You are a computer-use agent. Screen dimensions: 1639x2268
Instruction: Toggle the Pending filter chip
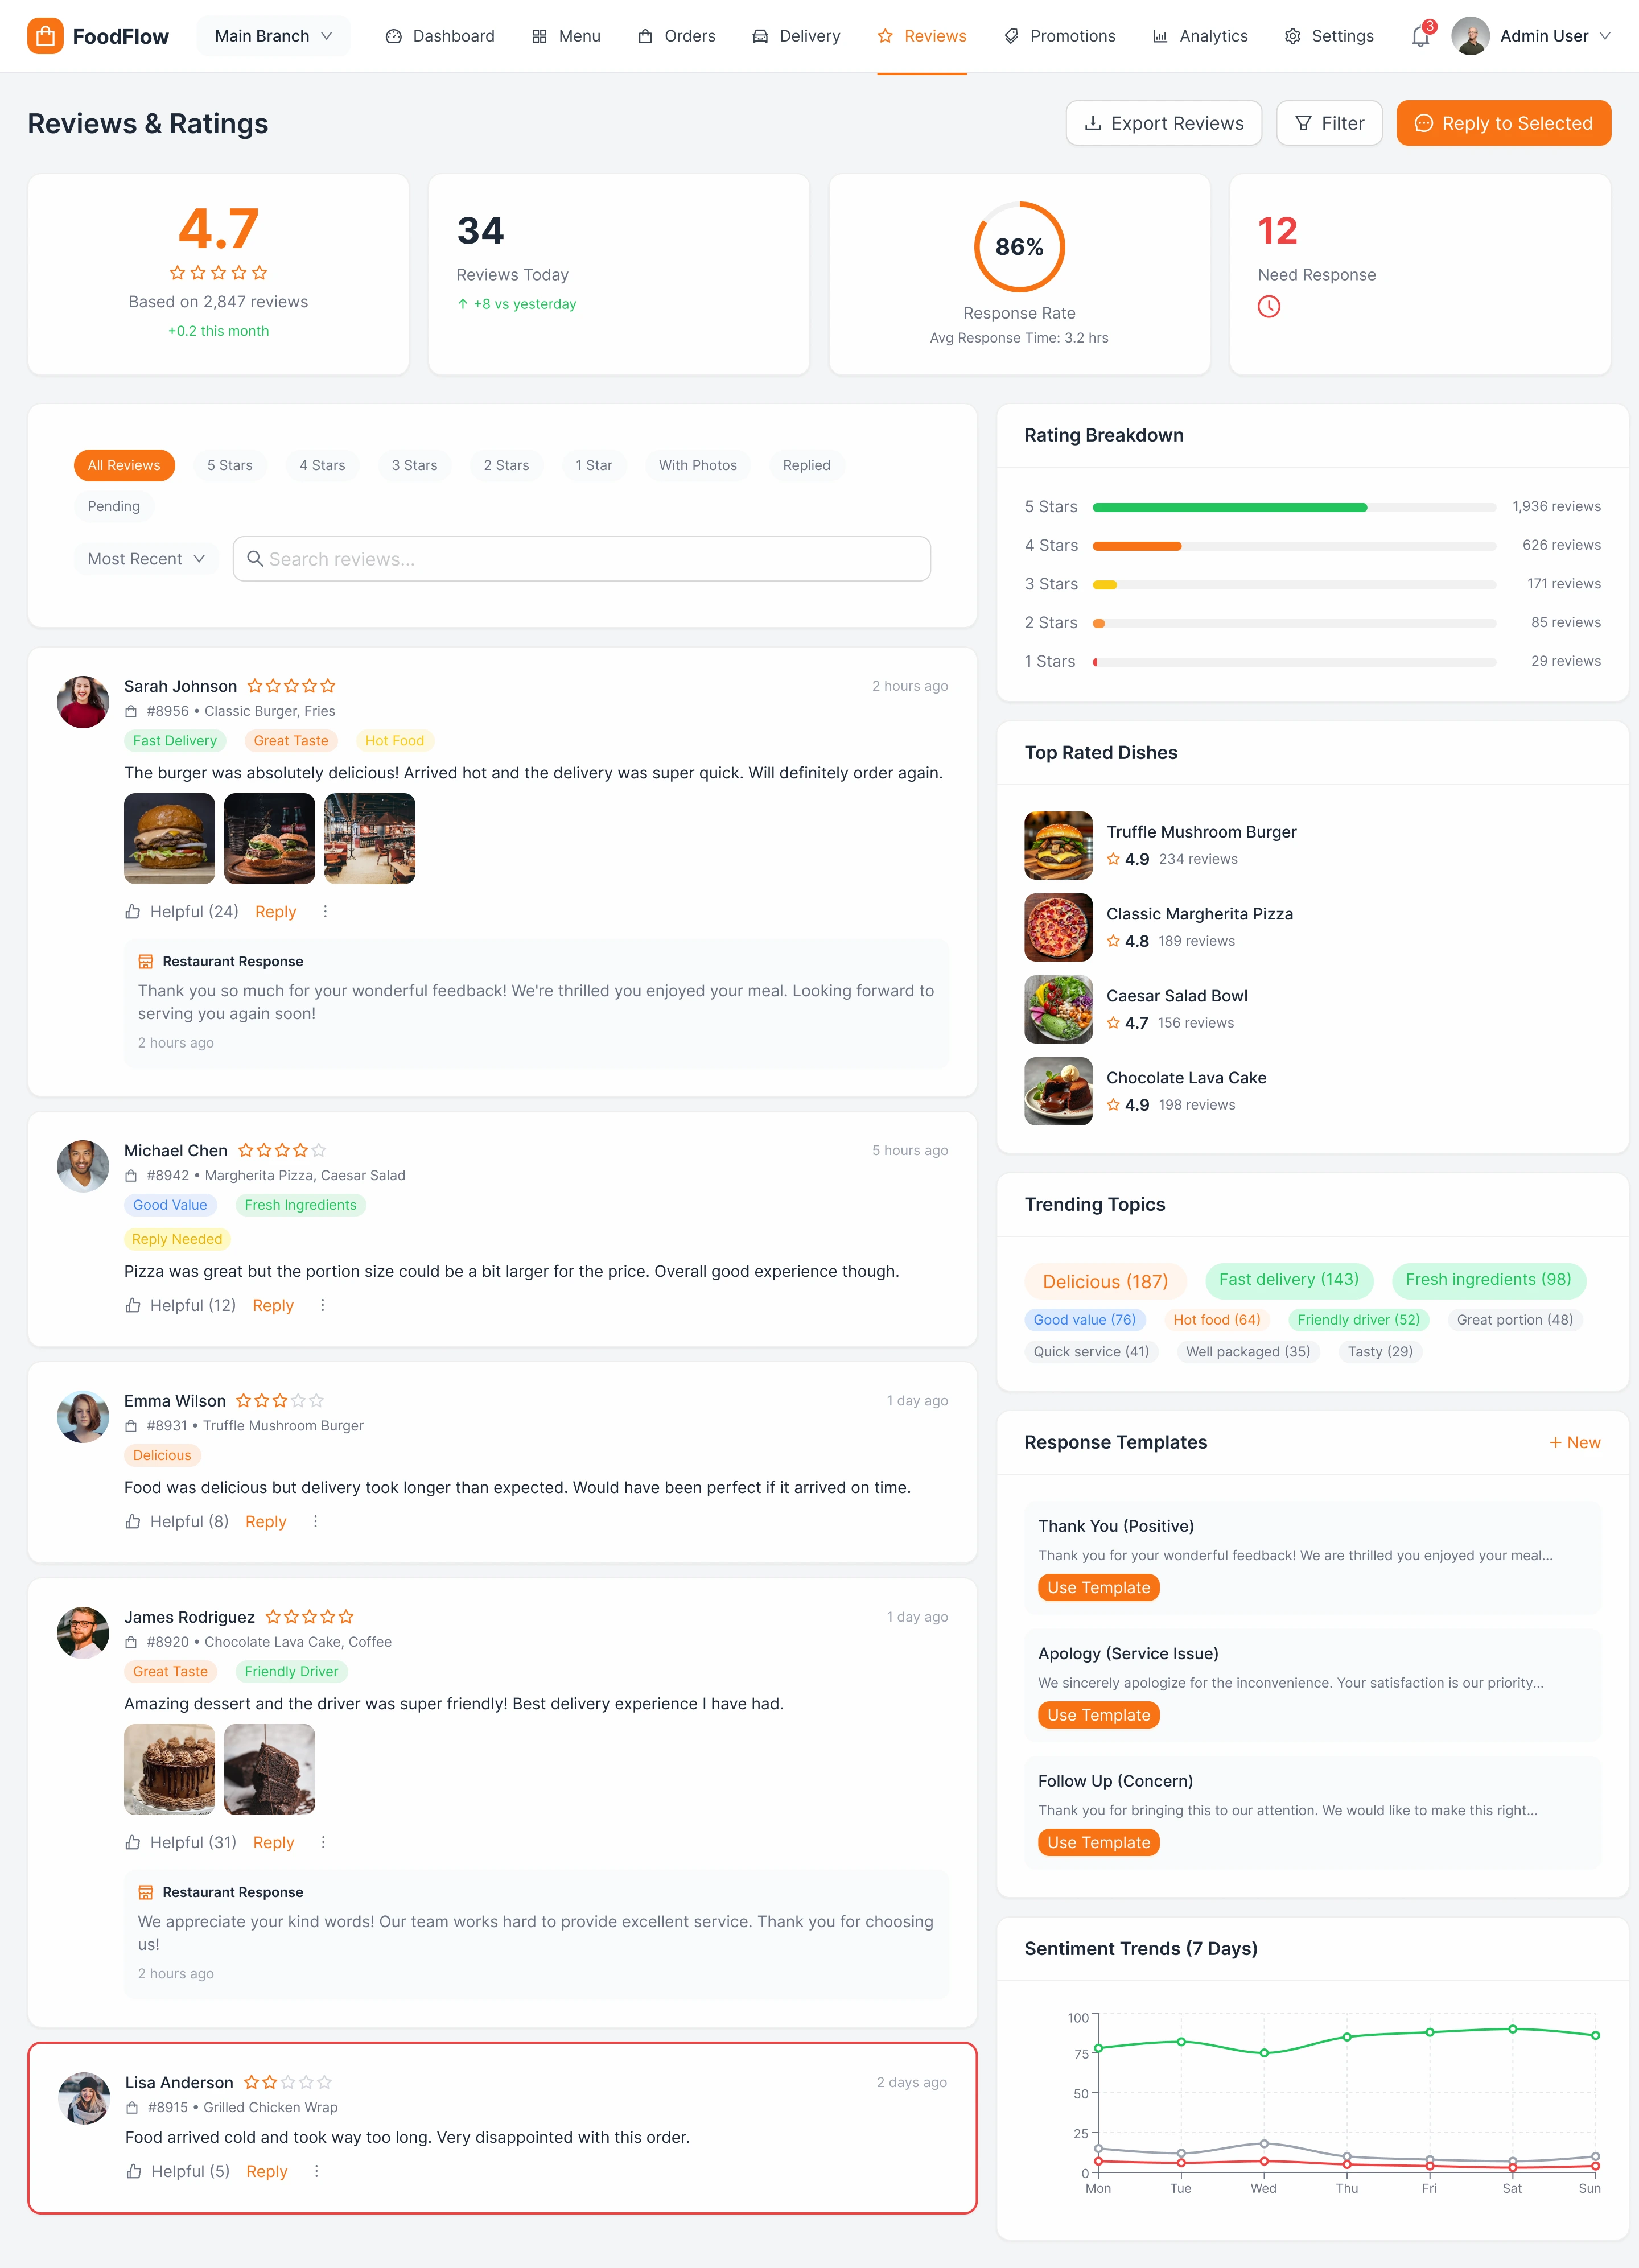(114, 506)
